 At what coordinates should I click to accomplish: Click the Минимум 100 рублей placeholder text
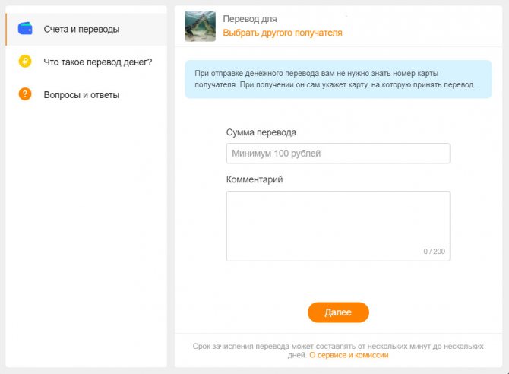(x=277, y=154)
